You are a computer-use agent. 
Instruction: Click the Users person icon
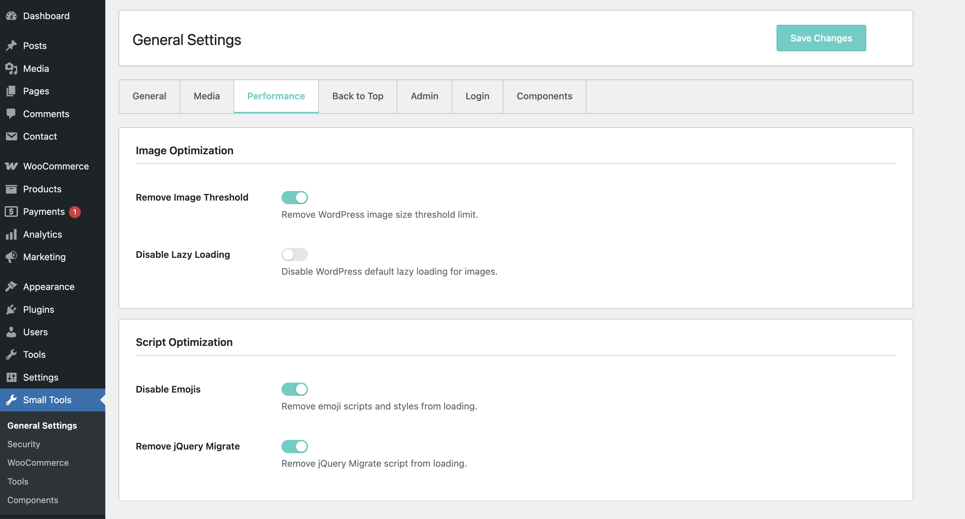(x=11, y=332)
